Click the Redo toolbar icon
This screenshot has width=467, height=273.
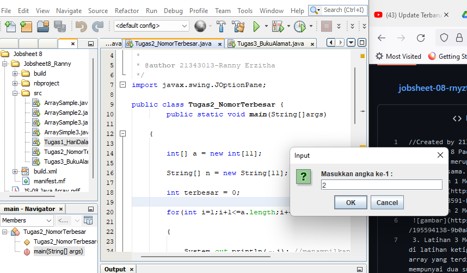tap(97, 26)
